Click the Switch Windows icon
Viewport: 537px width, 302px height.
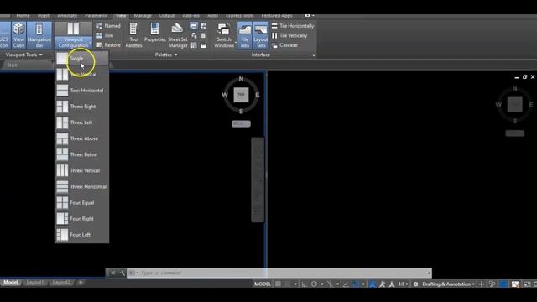224,29
